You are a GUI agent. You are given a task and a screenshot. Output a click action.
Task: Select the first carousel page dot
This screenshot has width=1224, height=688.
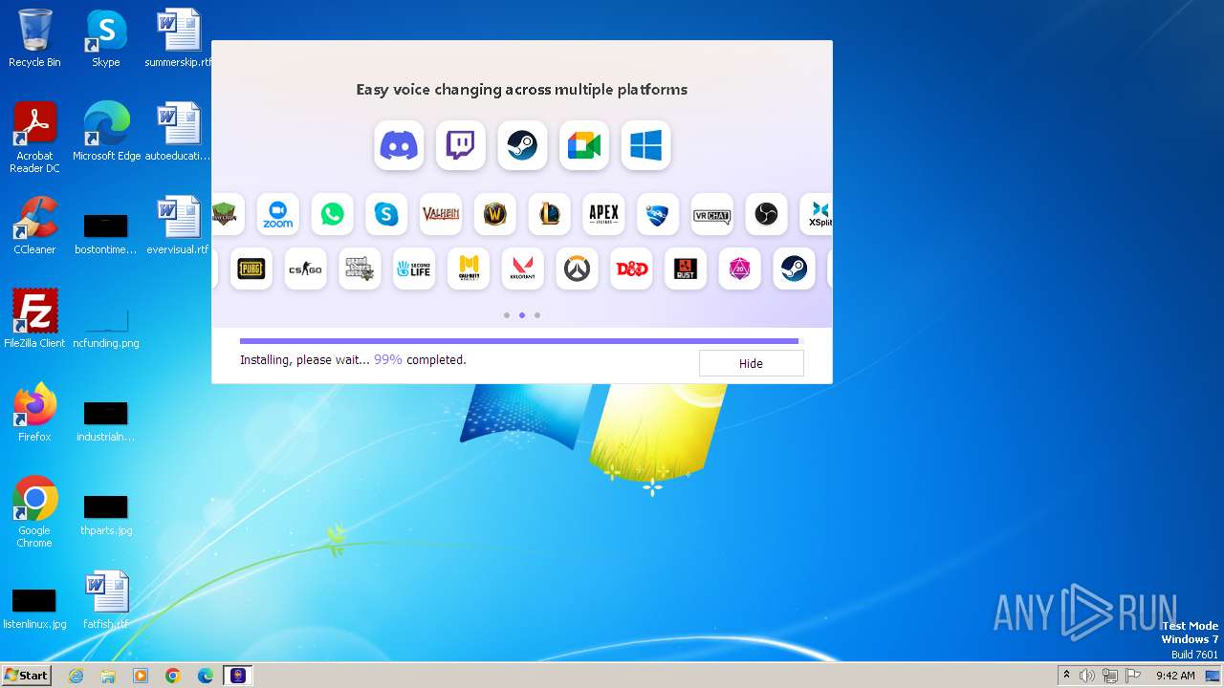pyautogui.click(x=507, y=315)
